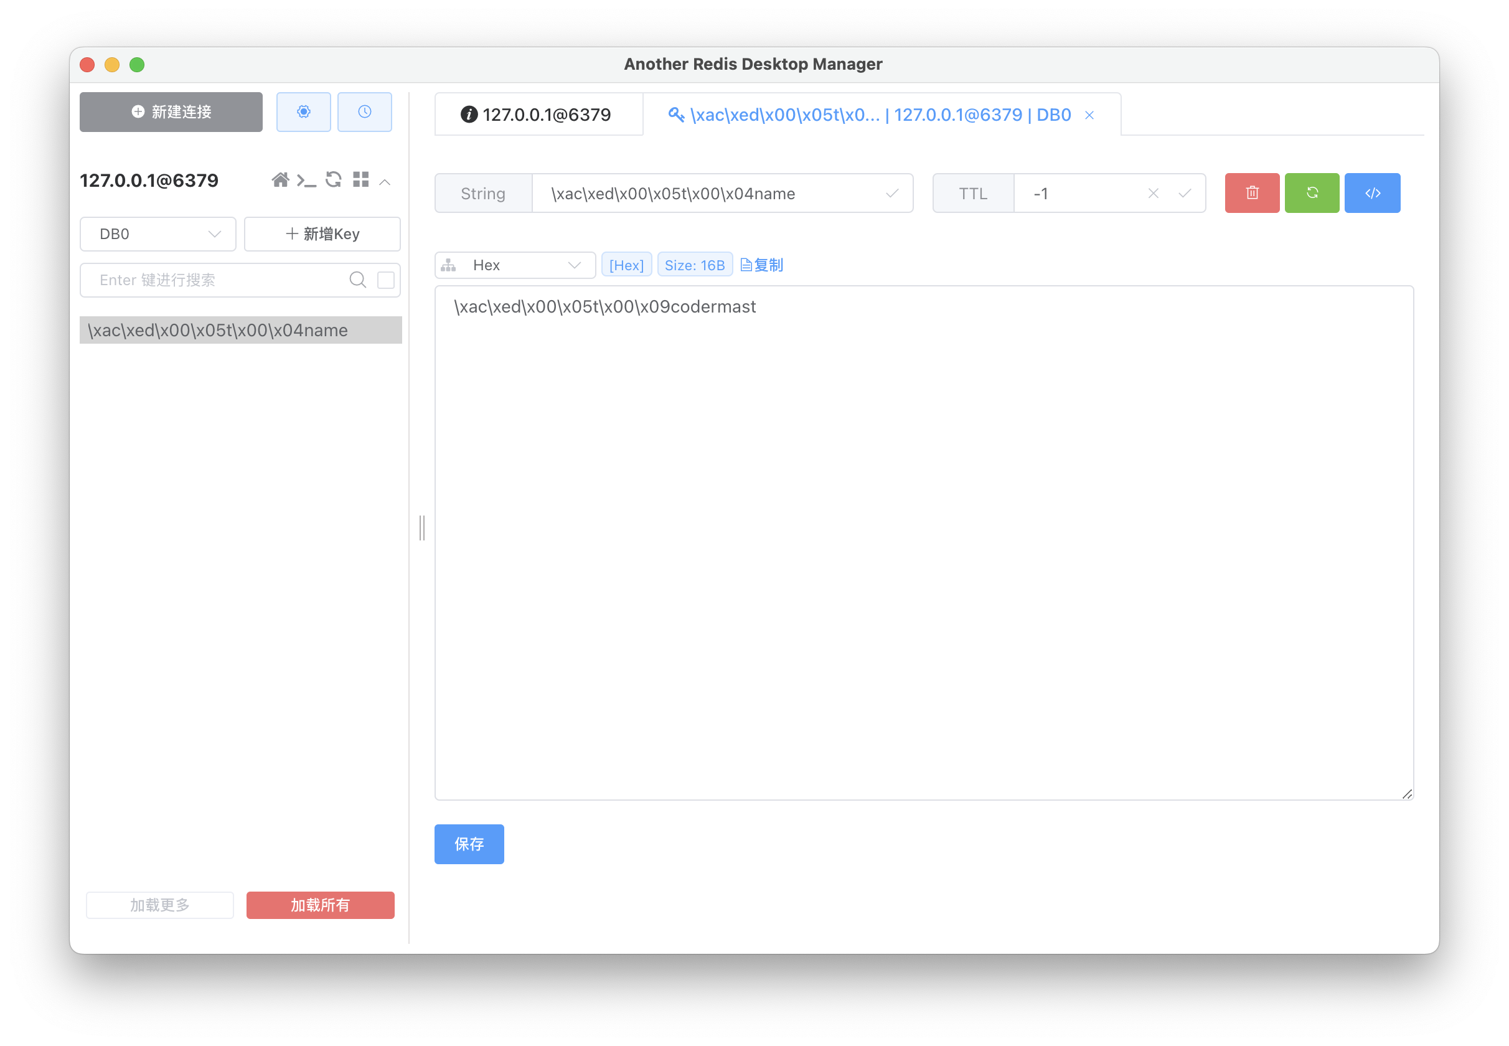Screen dimensions: 1509x1046
Task: Clear the TTL with the X icon
Action: (1153, 194)
